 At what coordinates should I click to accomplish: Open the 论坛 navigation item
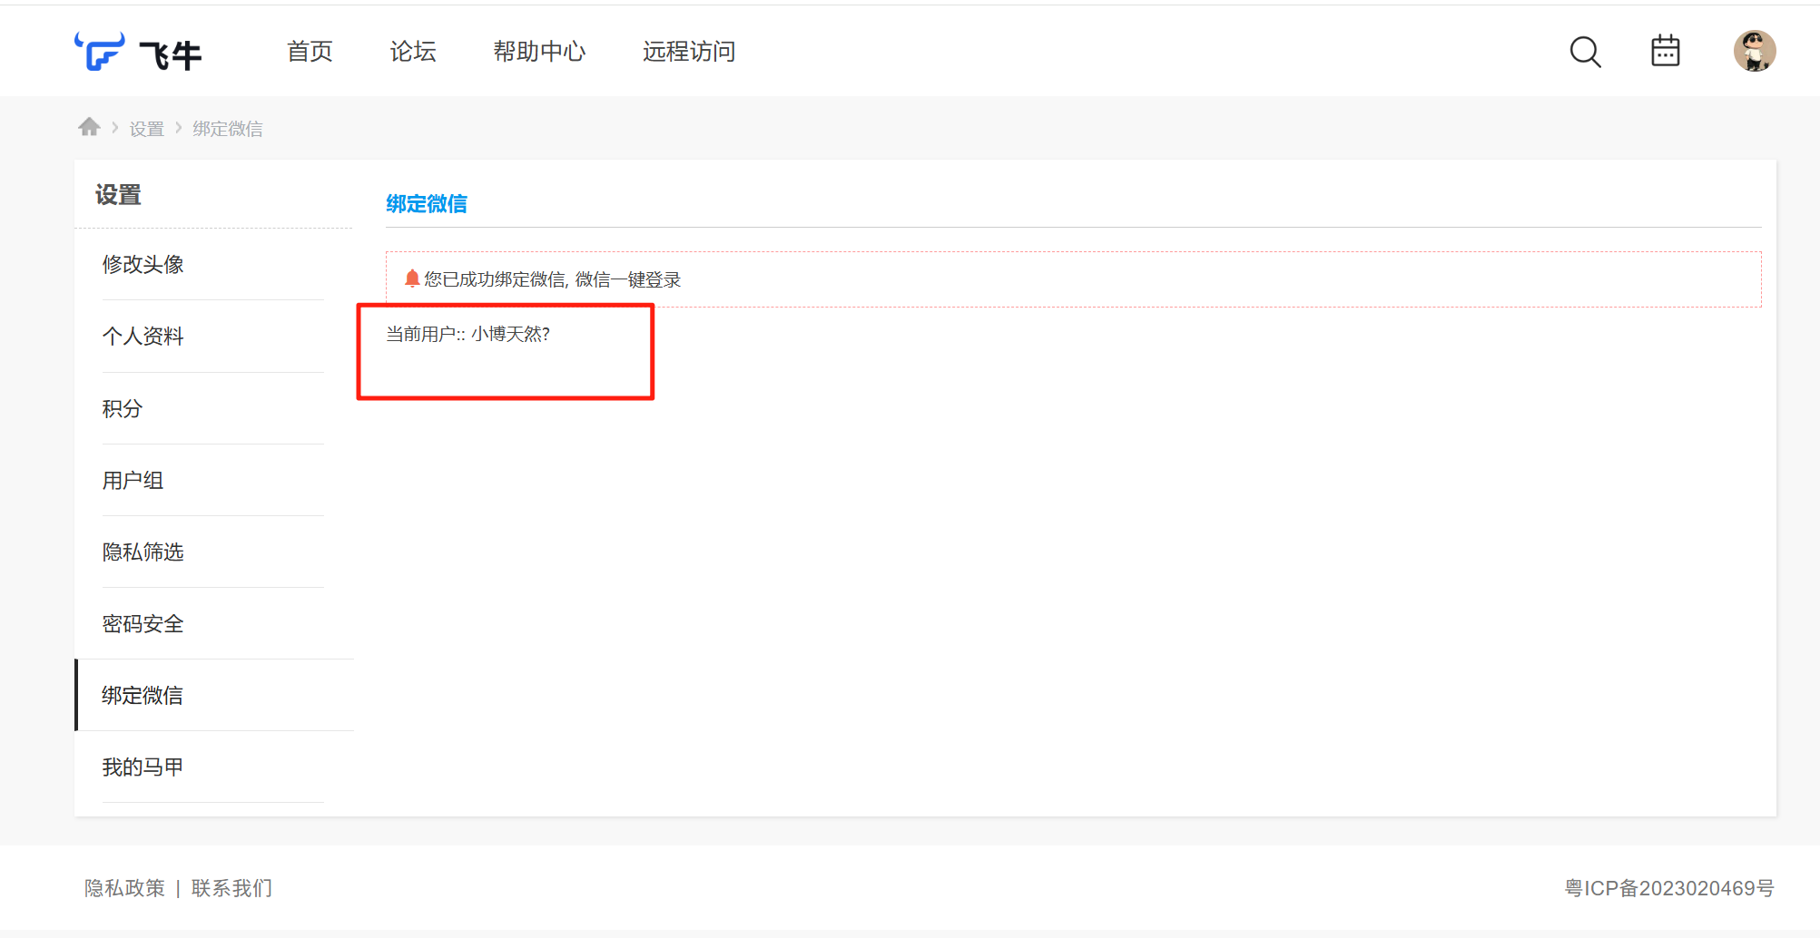pos(413,52)
